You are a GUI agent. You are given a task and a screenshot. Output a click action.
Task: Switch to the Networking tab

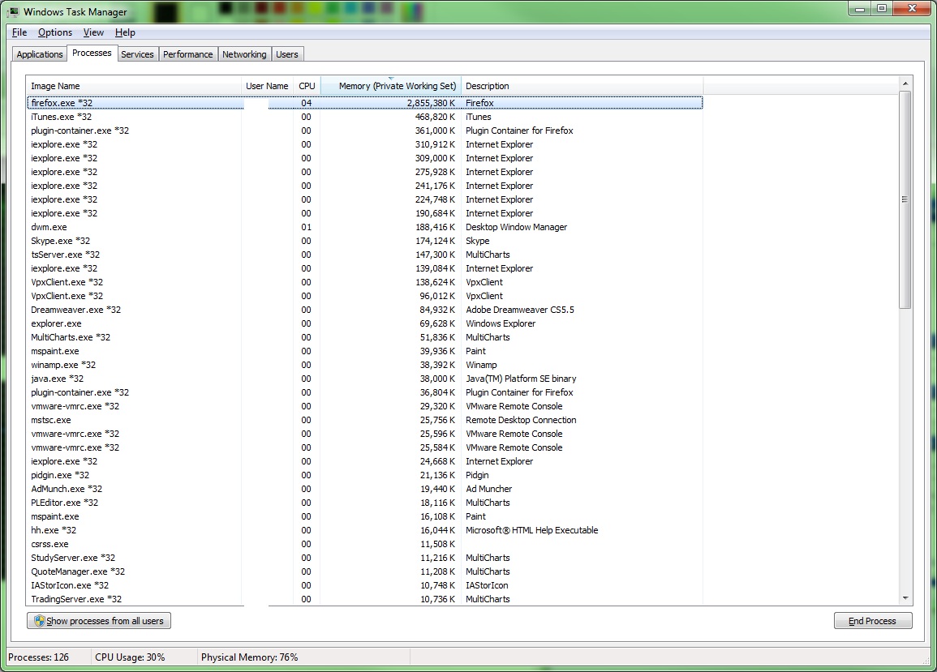coord(244,54)
